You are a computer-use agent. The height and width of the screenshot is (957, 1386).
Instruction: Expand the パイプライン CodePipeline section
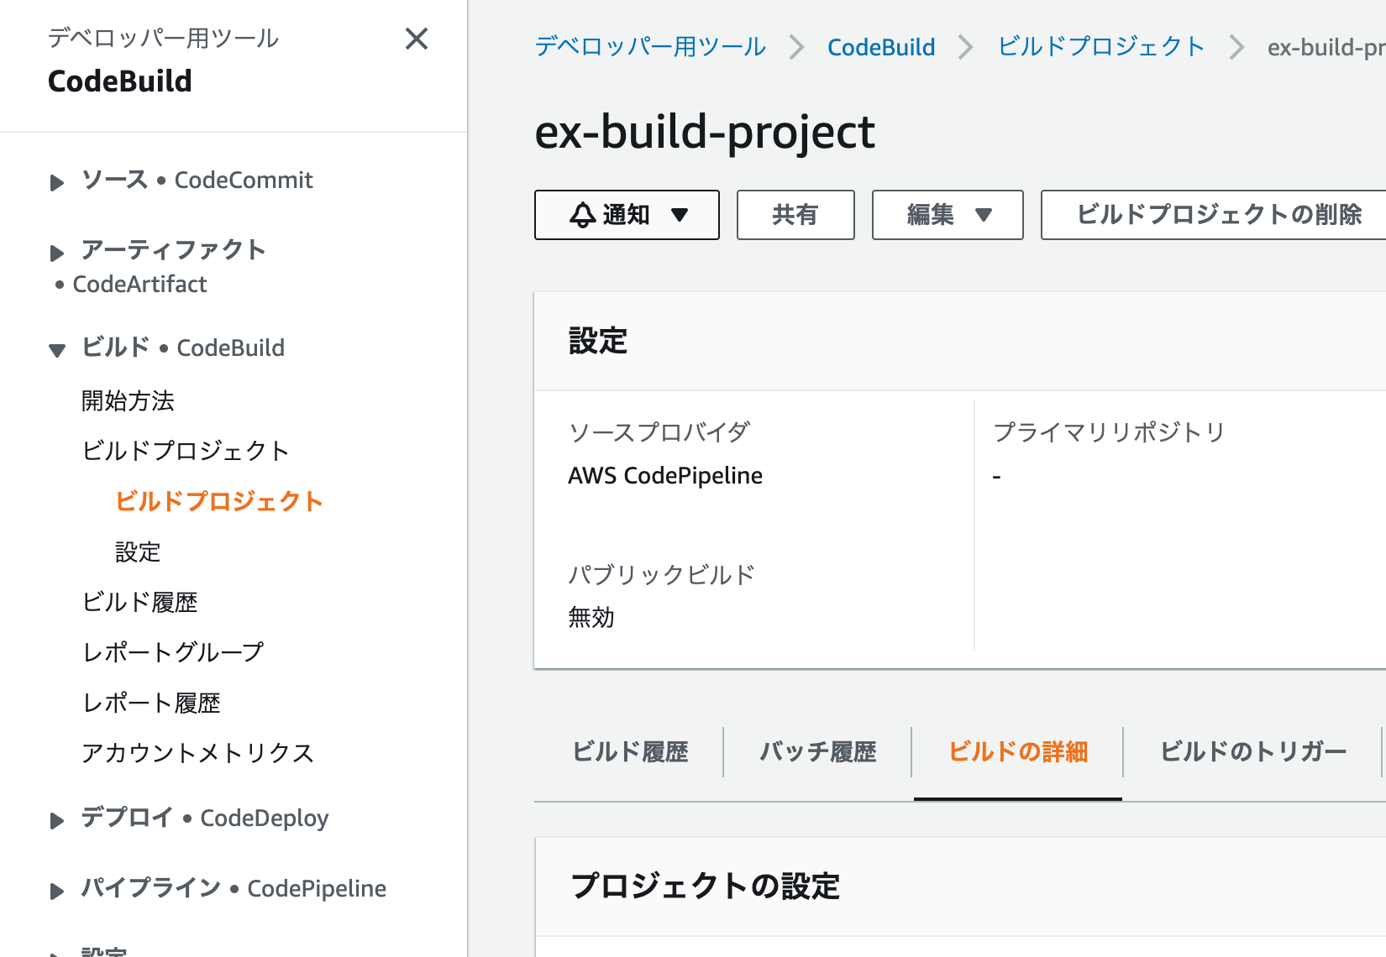tap(57, 891)
